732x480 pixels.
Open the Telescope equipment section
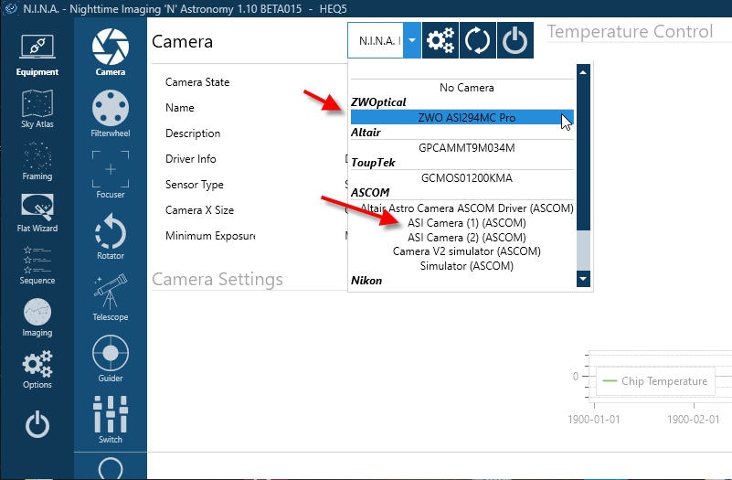click(x=111, y=297)
